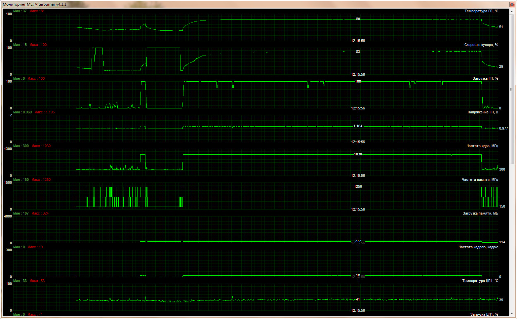Image resolution: width=517 pixels, height=319 pixels.
Task: Click the 'Макс : 1250' memory clock maximum
Action: tap(41, 180)
